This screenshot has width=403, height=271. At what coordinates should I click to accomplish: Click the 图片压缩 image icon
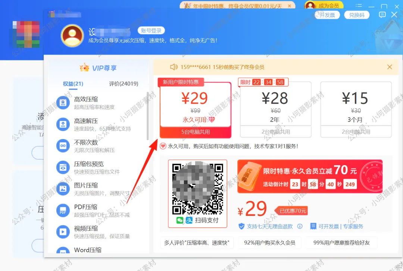(x=63, y=189)
